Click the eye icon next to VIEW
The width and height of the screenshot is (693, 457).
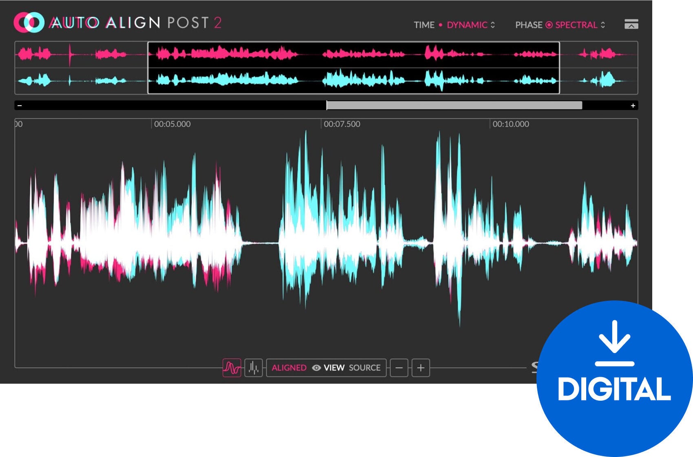coord(316,368)
